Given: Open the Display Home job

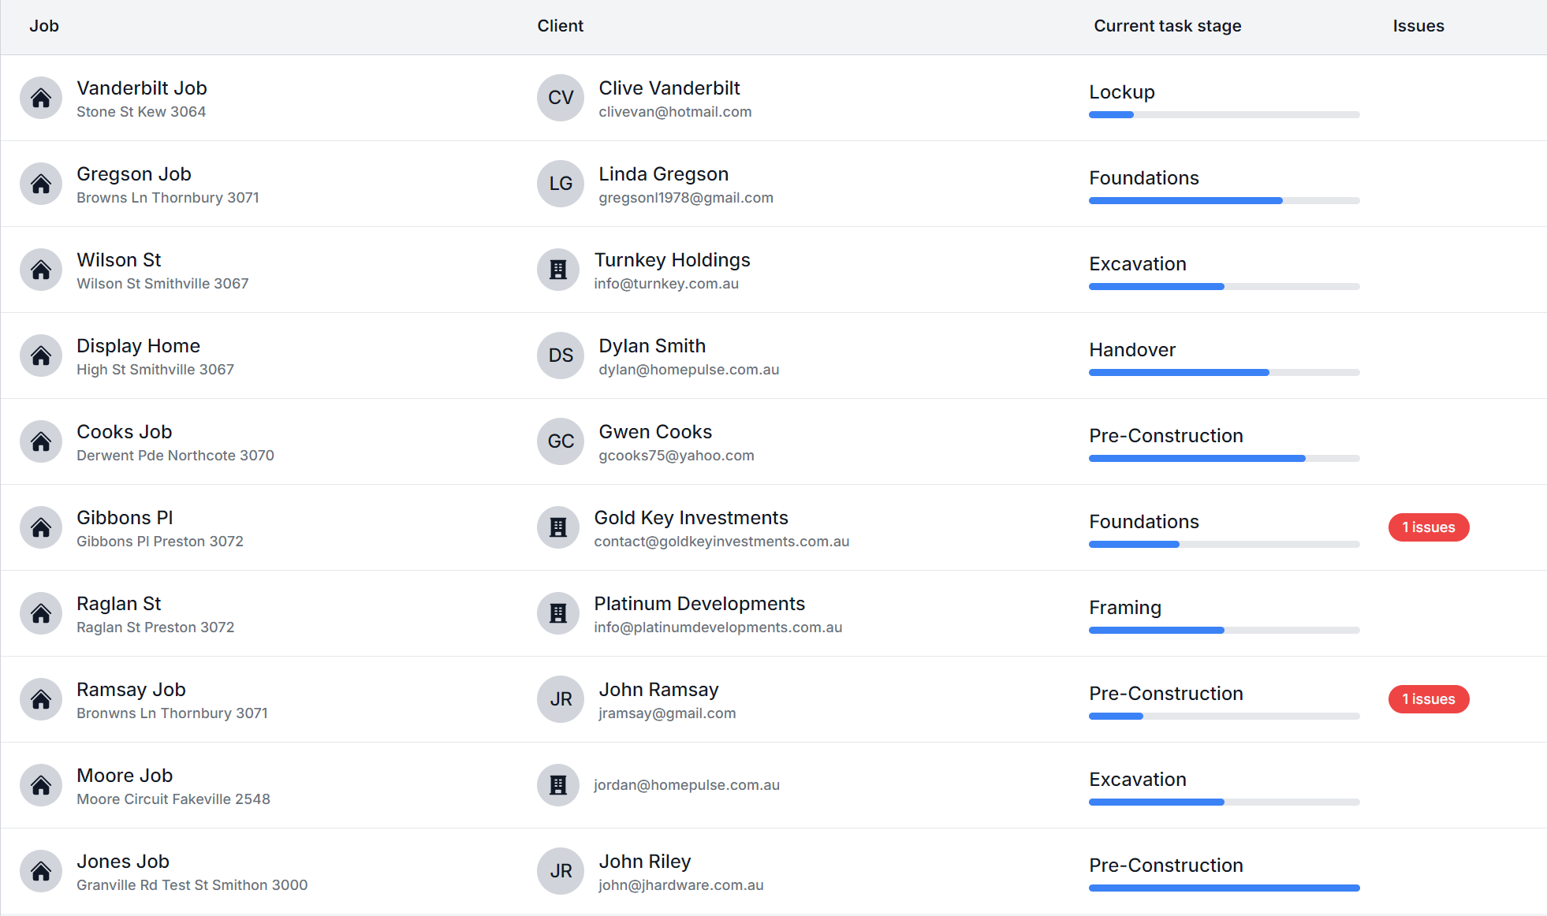Looking at the screenshot, I should (139, 346).
